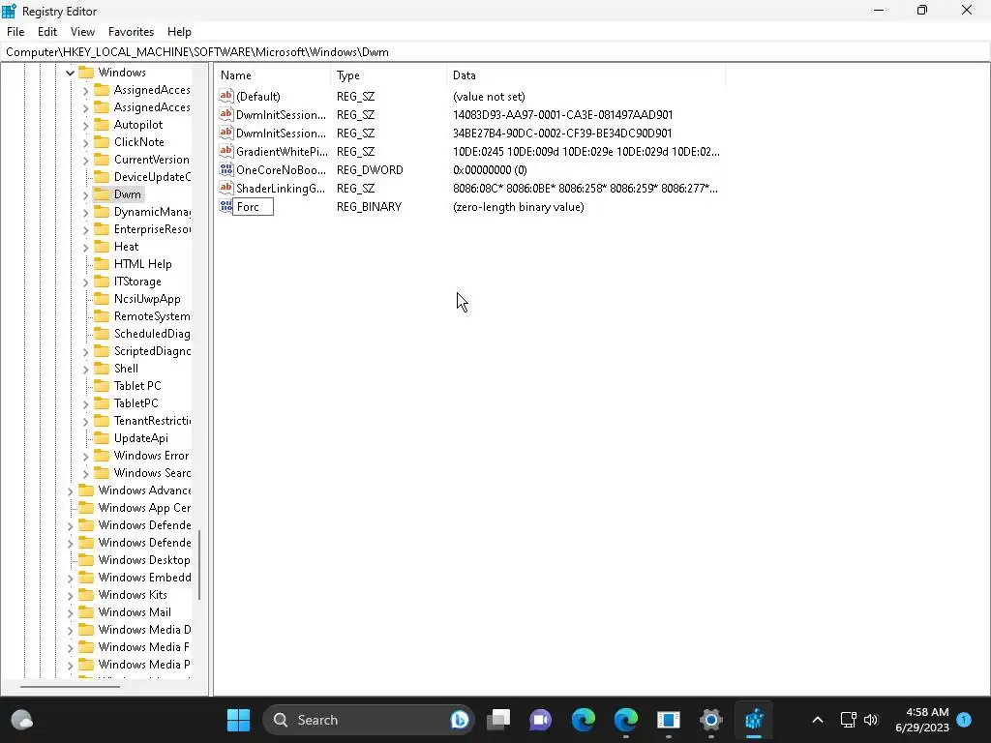Click the OneCoreNoBoo... DWORD value icon
This screenshot has height=743, width=991.
225,169
